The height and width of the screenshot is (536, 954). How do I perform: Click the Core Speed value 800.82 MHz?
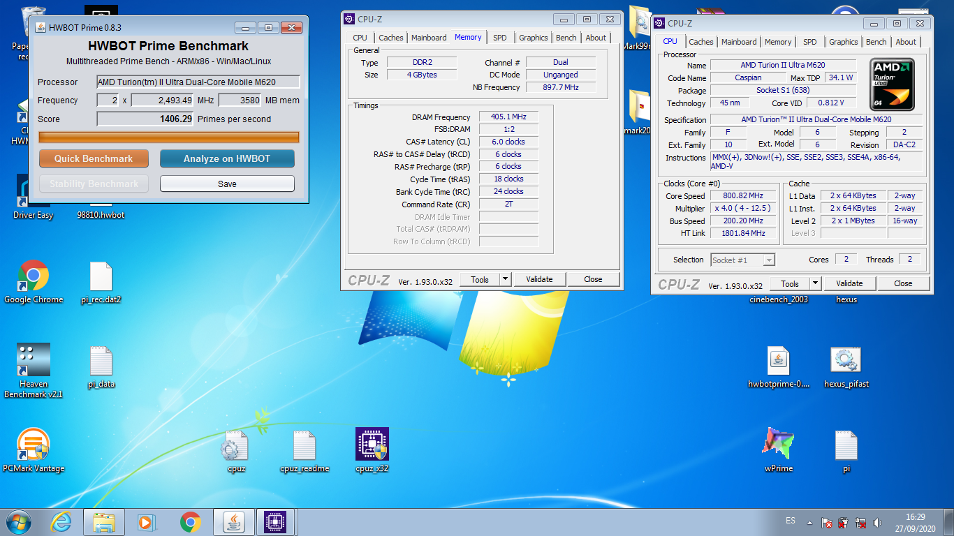tap(743, 195)
